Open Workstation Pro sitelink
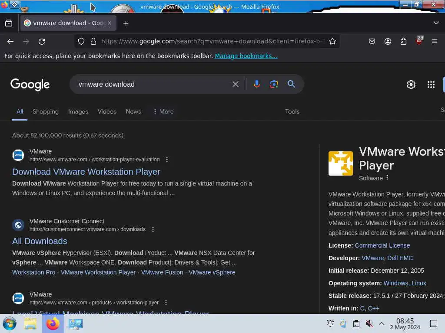Viewport: 445px width, 333px height. (33, 272)
